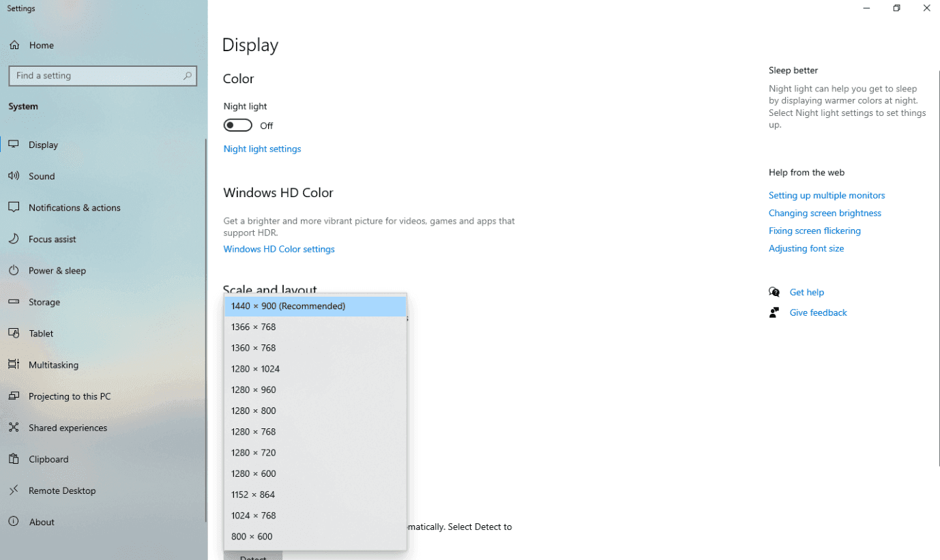Go to Power & sleep settings
The width and height of the screenshot is (940, 560).
[x=55, y=270]
